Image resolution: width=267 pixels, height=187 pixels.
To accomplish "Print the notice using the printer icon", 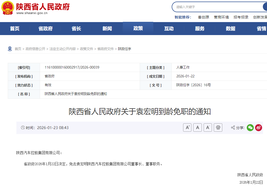I will pyautogui.click(x=218, y=127).
